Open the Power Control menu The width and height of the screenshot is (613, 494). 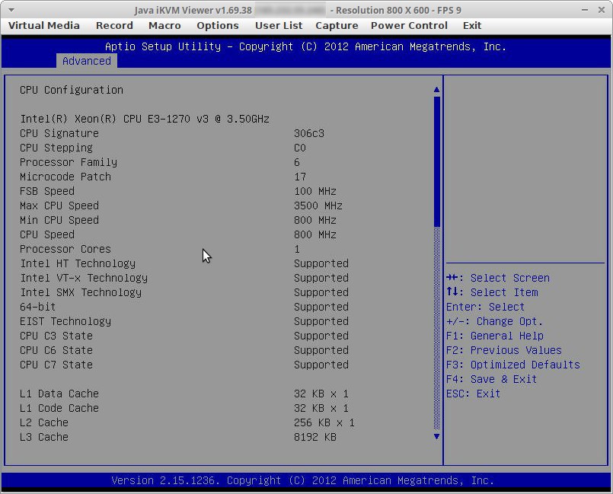click(409, 25)
